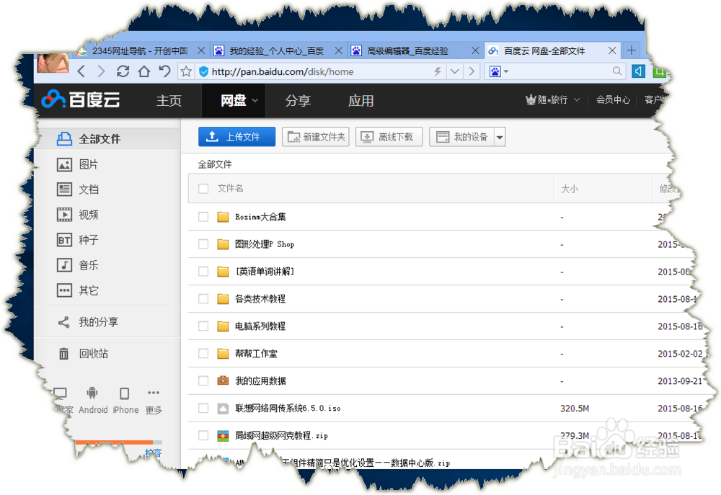Click the browser back arrow
Image resolution: width=721 pixels, height=495 pixels.
coord(81,71)
